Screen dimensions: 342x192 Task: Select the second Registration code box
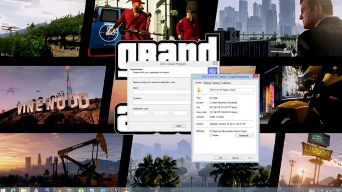160,113
